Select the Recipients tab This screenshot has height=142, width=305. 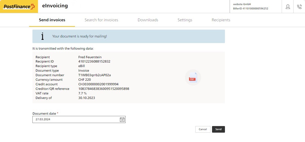point(221,20)
